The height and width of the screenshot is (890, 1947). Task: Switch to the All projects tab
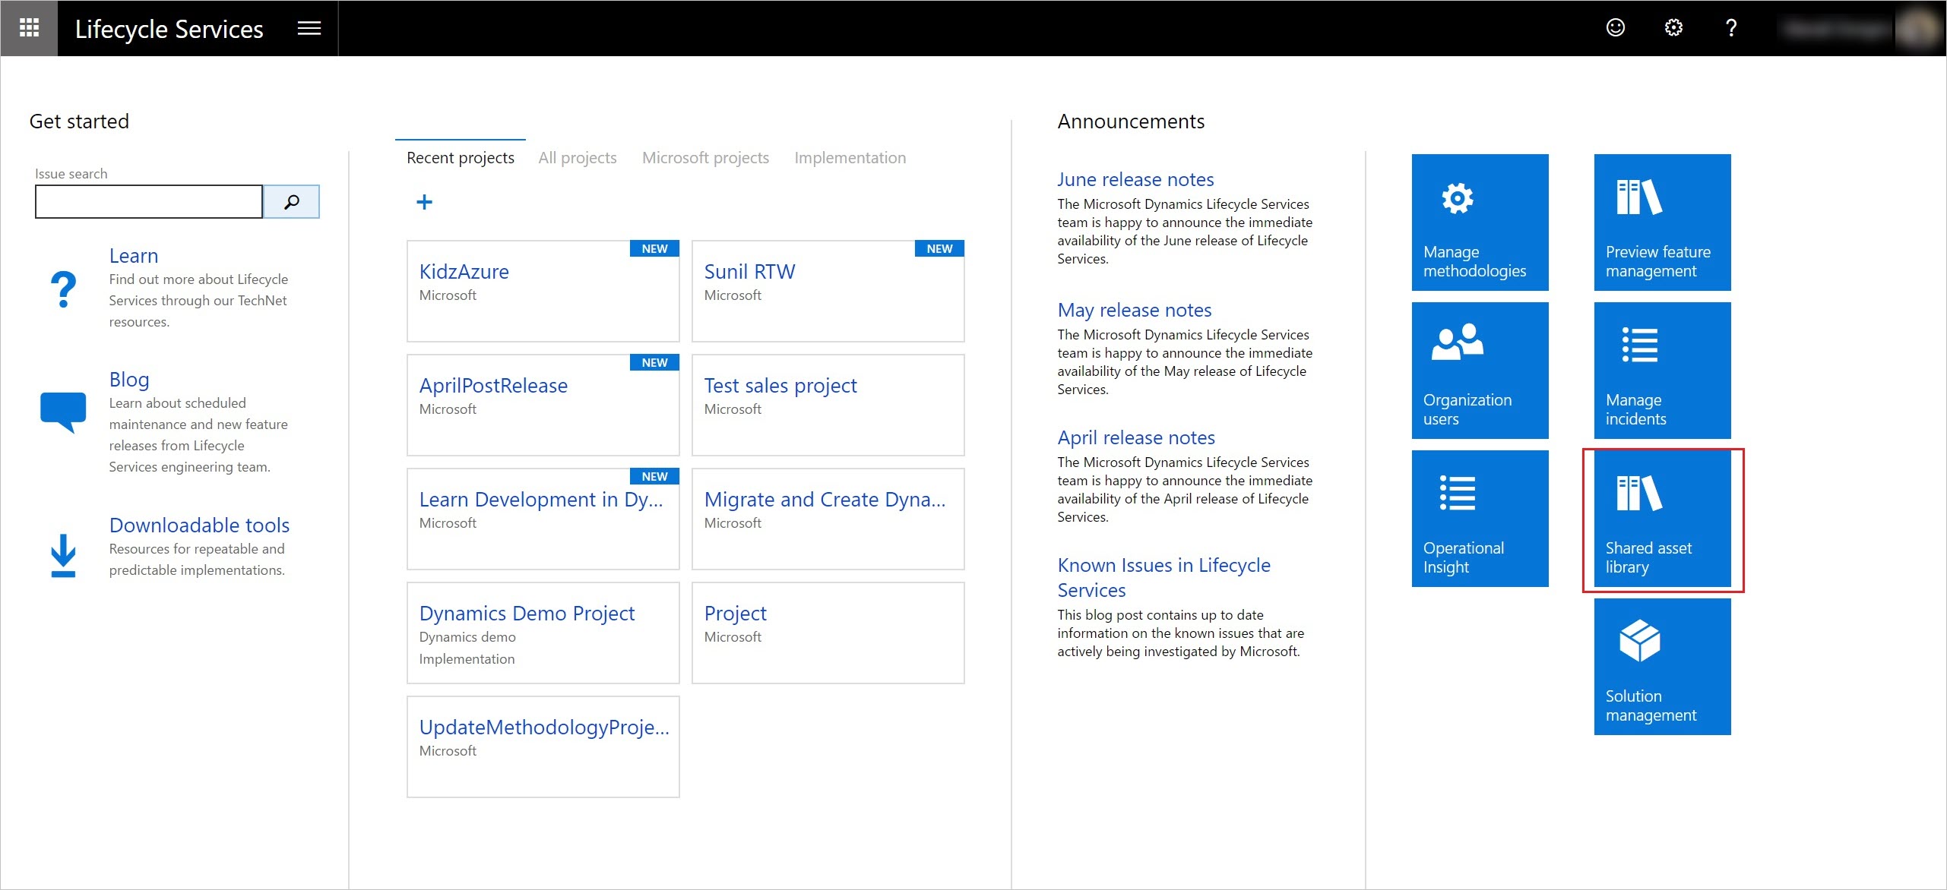coord(577,157)
